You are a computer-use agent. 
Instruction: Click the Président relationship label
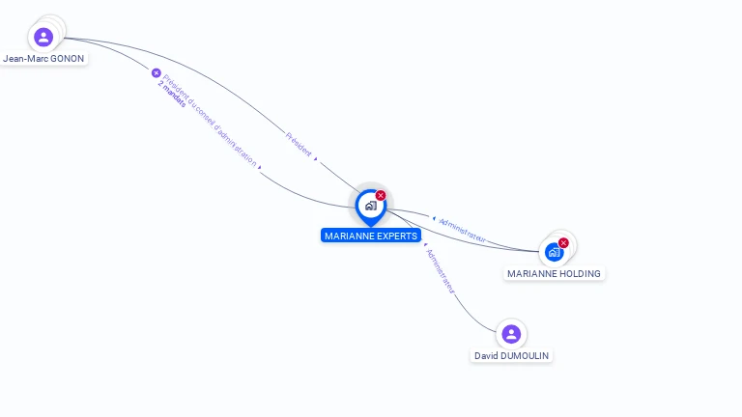pyautogui.click(x=299, y=145)
